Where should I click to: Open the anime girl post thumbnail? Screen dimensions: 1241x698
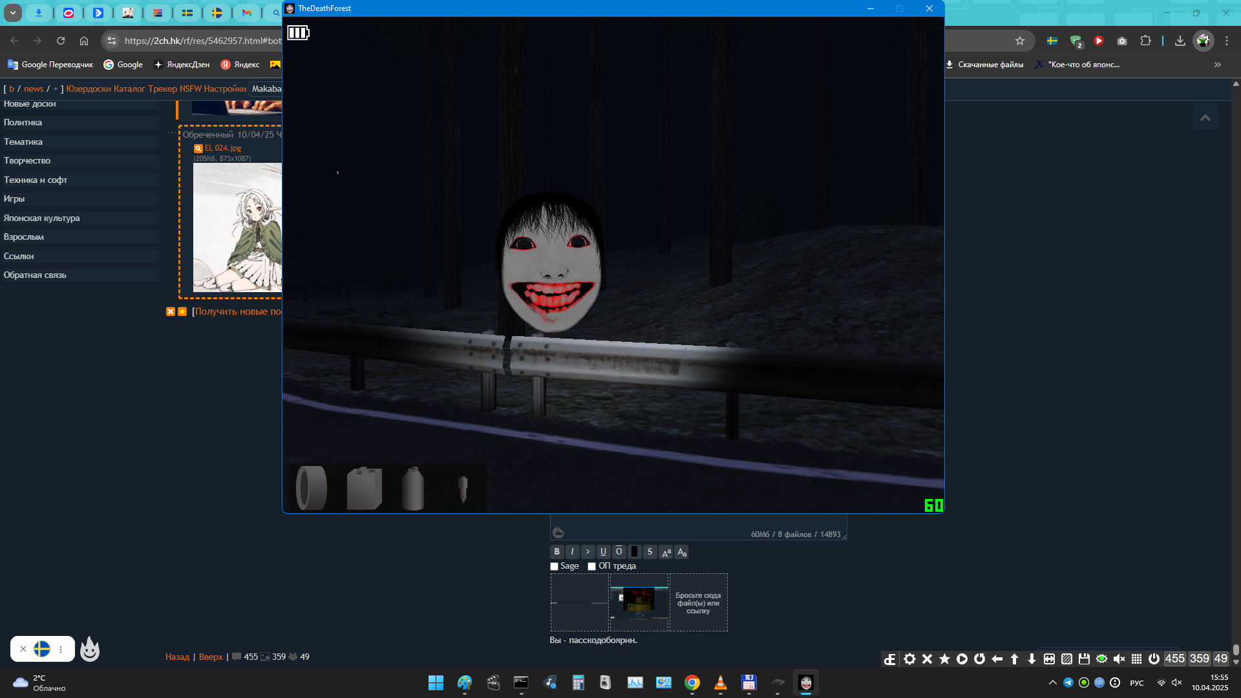[237, 227]
